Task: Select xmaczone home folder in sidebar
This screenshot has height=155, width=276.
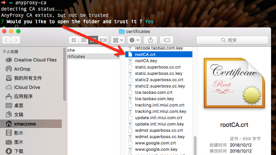Action: pos(31,124)
